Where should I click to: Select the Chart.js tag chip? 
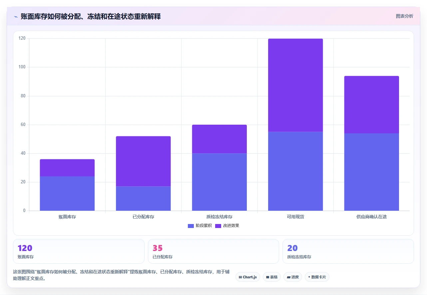click(248, 277)
